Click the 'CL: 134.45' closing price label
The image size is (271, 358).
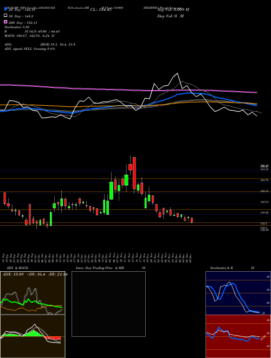click(101, 10)
